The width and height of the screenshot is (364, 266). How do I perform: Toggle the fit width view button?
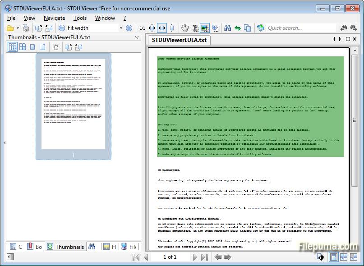tap(161, 28)
